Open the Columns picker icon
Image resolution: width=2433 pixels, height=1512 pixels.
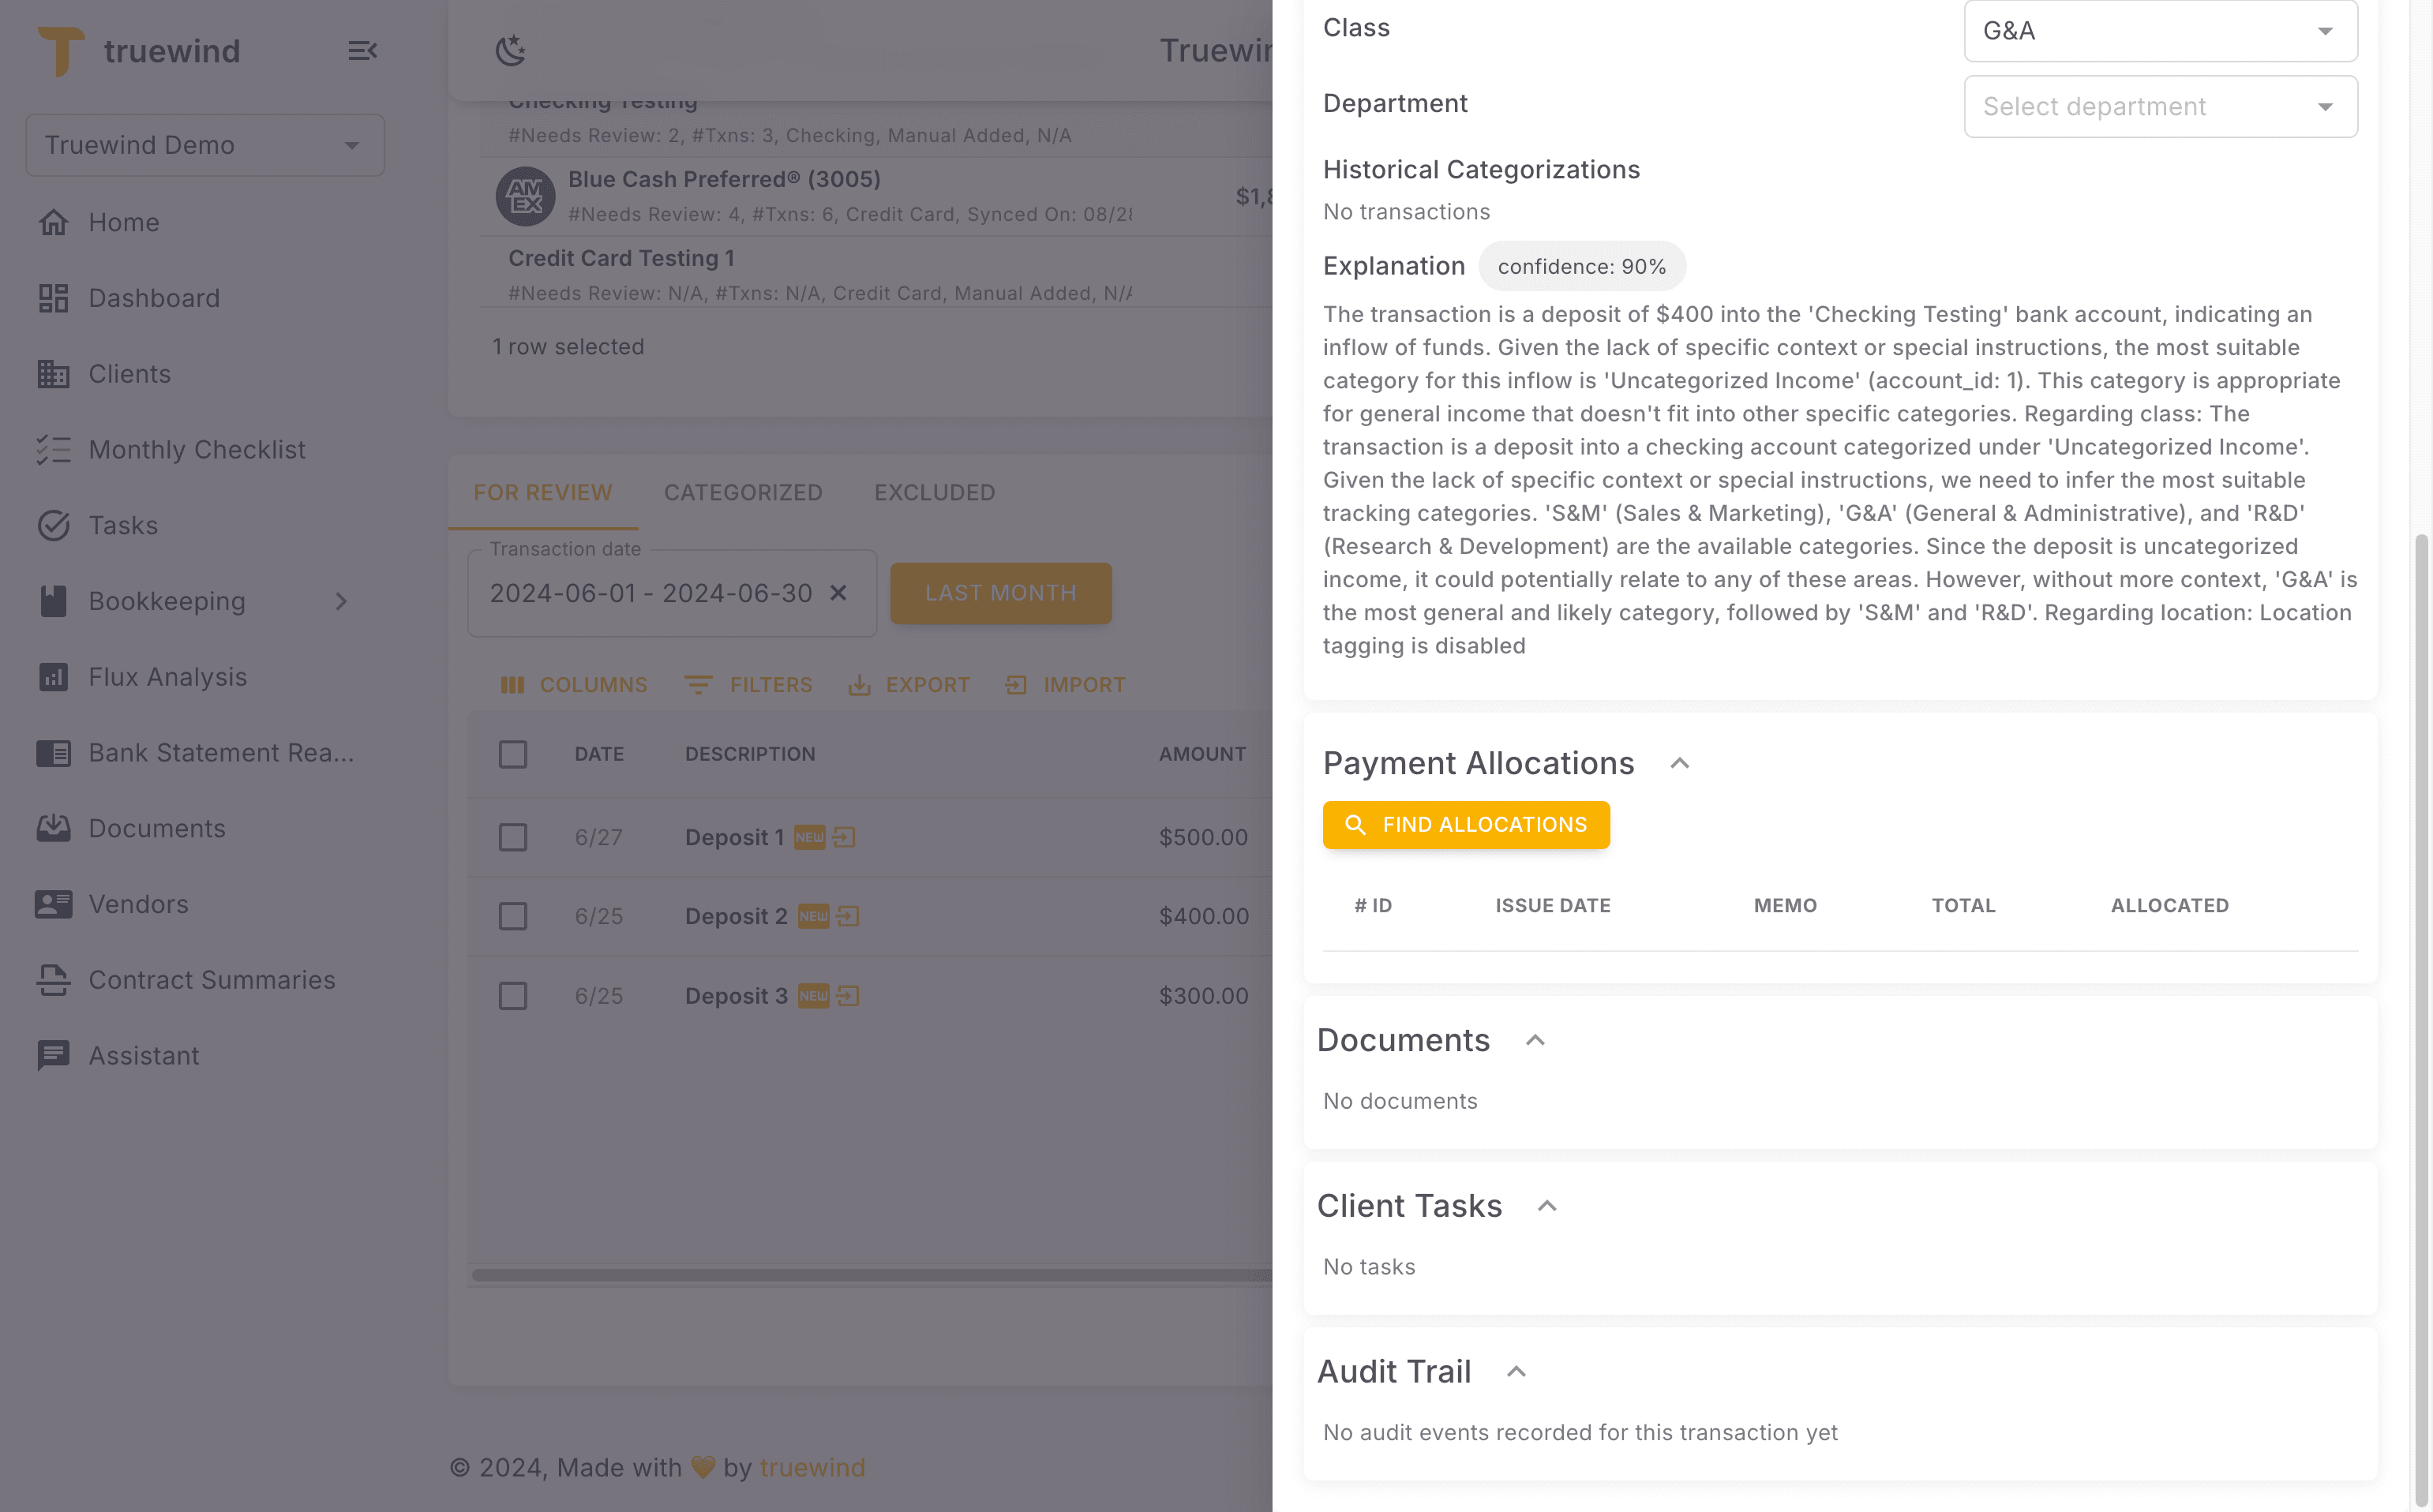pyautogui.click(x=513, y=685)
